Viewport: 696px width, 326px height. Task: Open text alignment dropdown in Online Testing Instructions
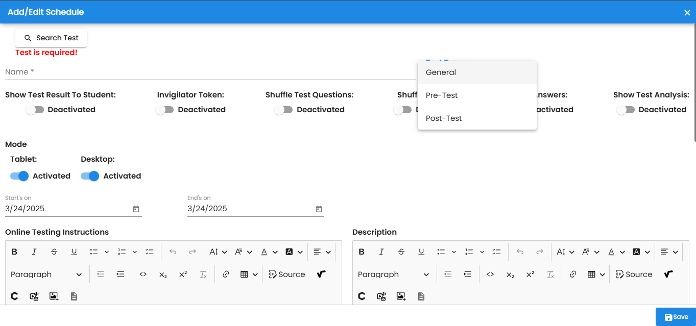click(x=322, y=252)
